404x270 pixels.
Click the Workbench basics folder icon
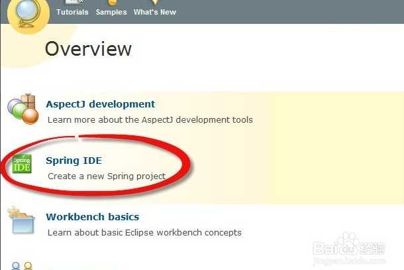pos(21,220)
